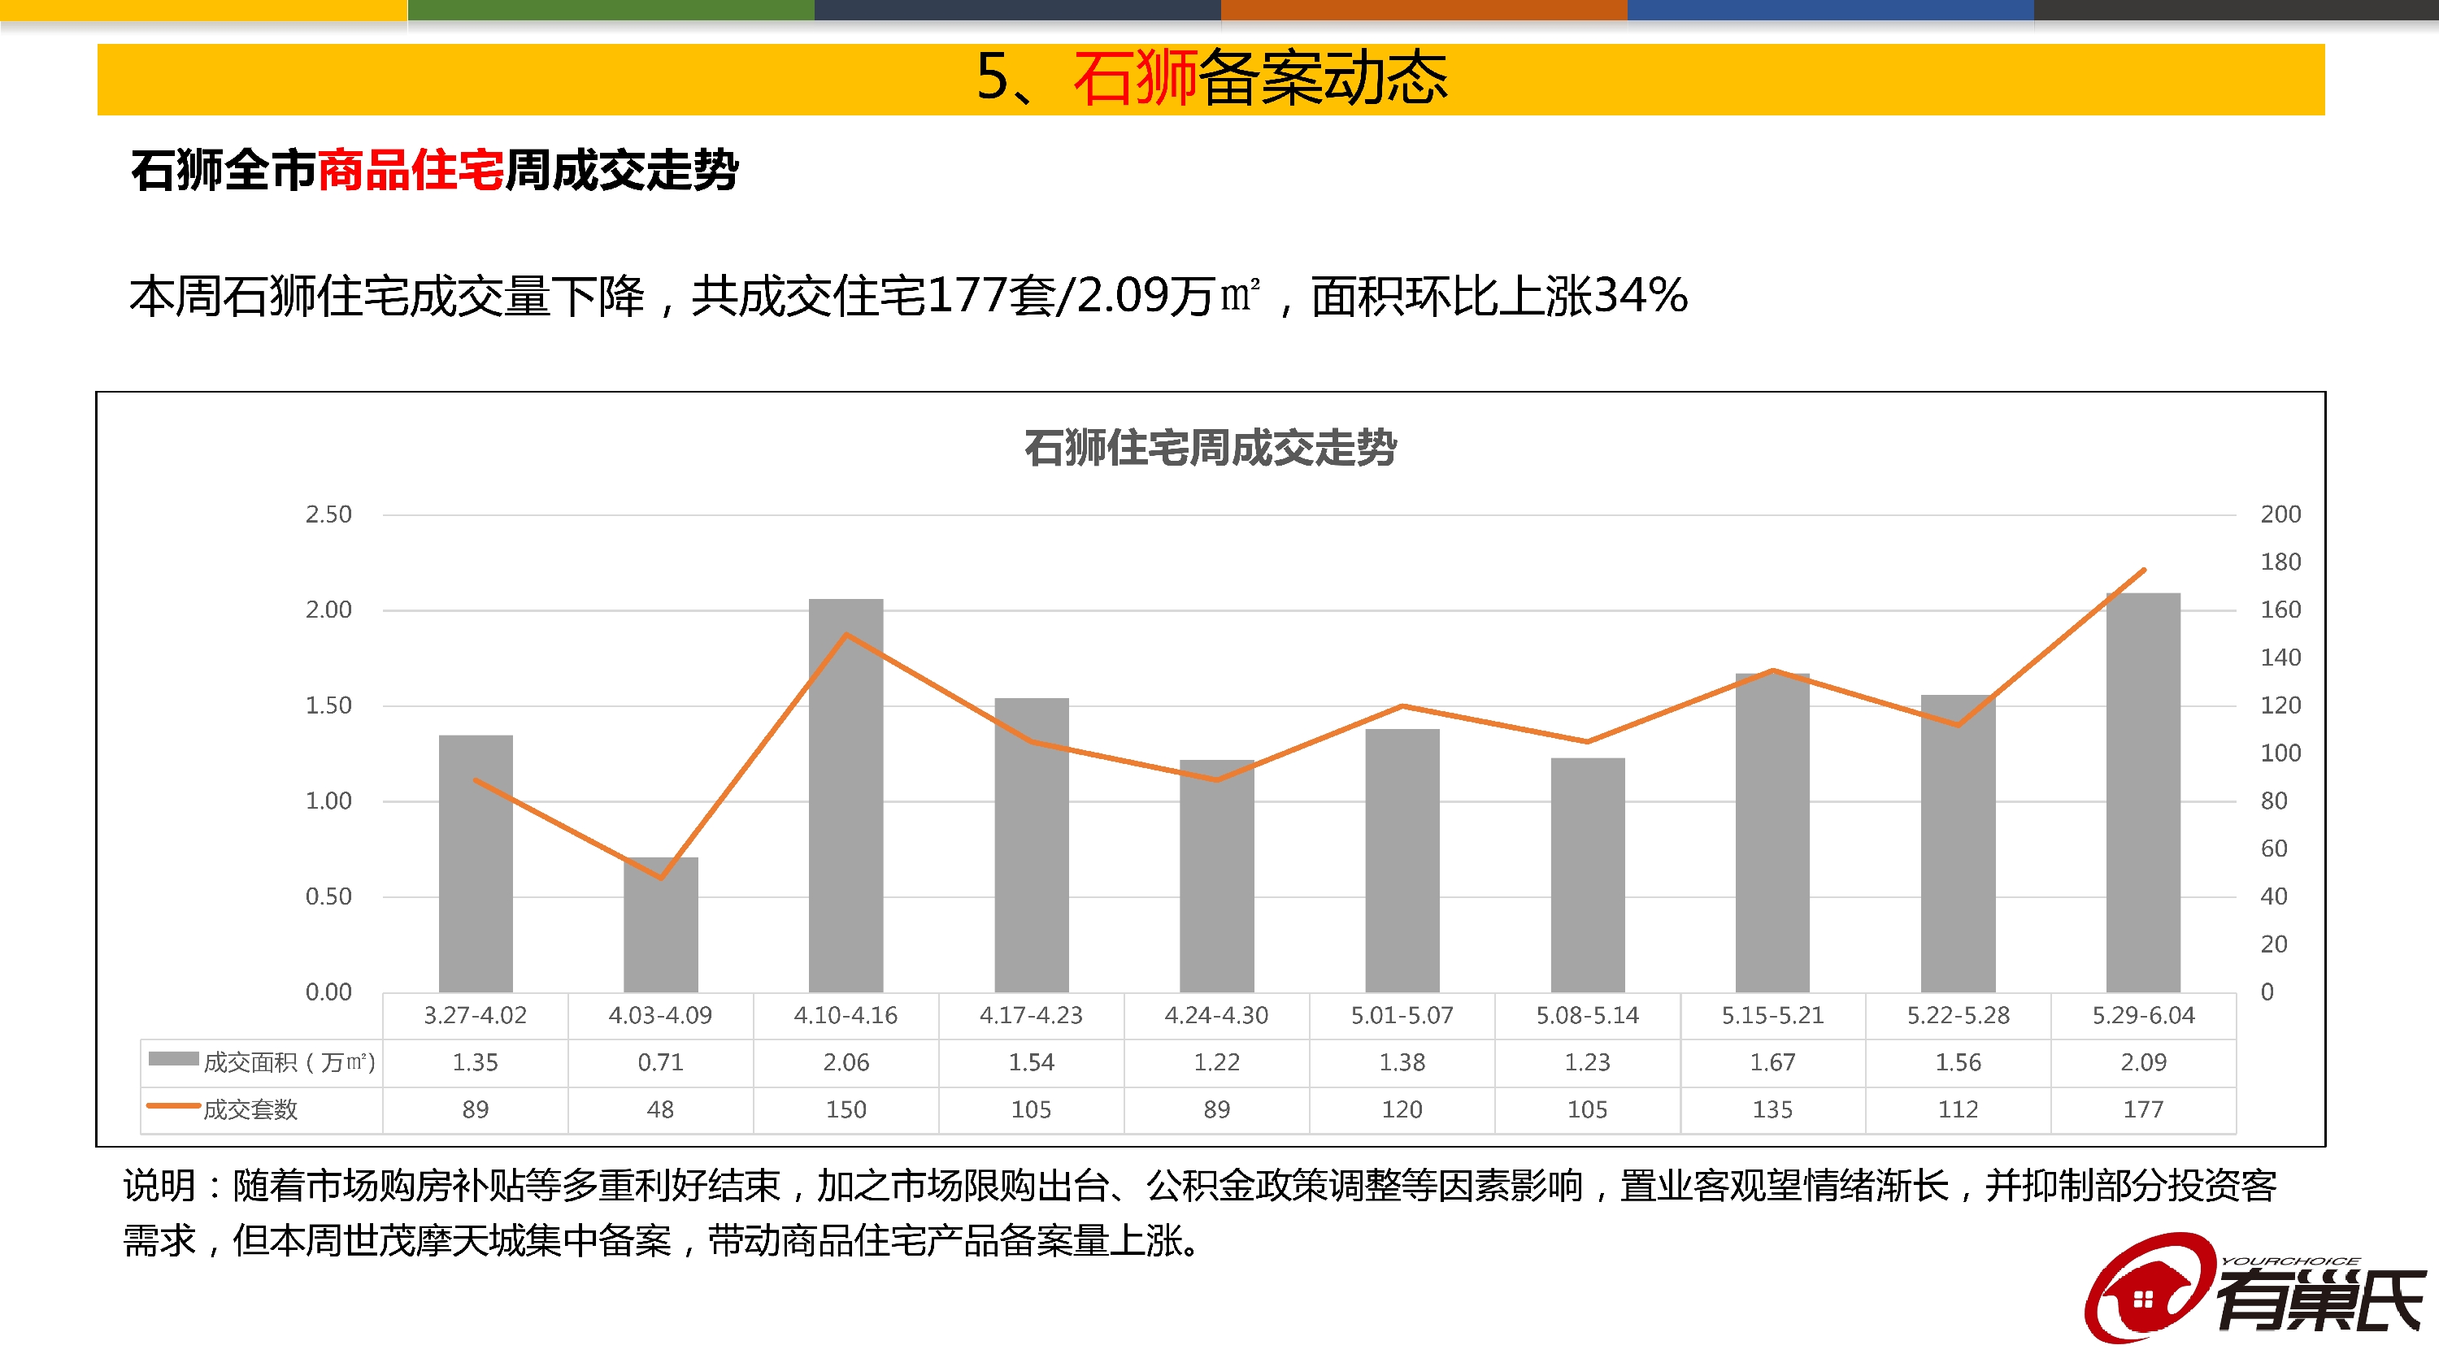Click the date label 5.22-5.28

click(1958, 1015)
